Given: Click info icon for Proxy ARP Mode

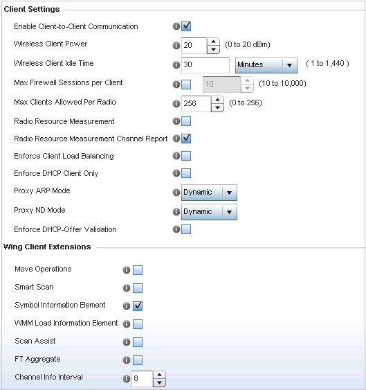Looking at the screenshot, I should tap(176, 193).
